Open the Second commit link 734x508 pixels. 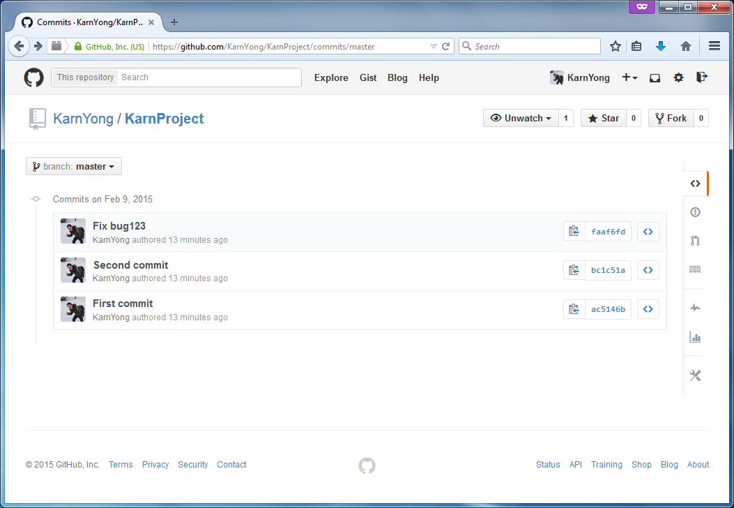coord(131,265)
